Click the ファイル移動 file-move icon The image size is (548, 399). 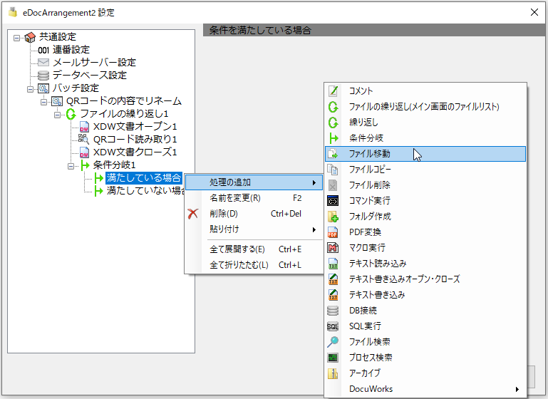[x=333, y=154]
